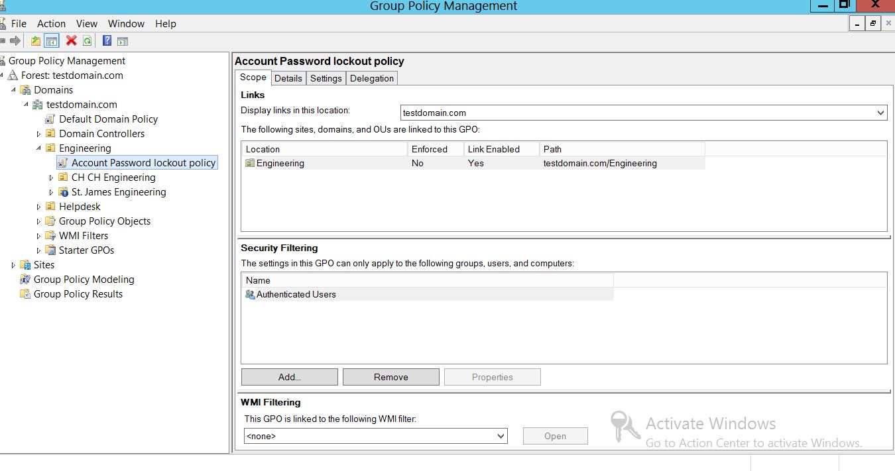Sort links by the Location column header
895x471 pixels.
tap(325, 149)
